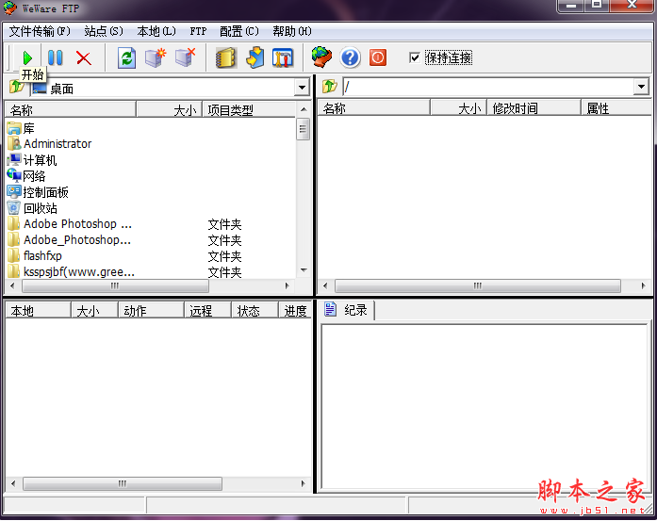Click the remote path input field

tap(488, 87)
